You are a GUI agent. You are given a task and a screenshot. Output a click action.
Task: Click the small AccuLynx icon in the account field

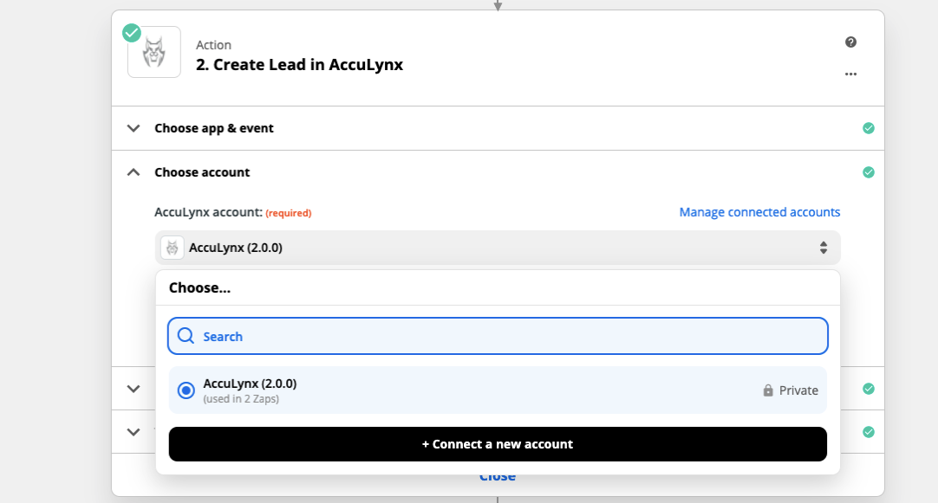173,248
